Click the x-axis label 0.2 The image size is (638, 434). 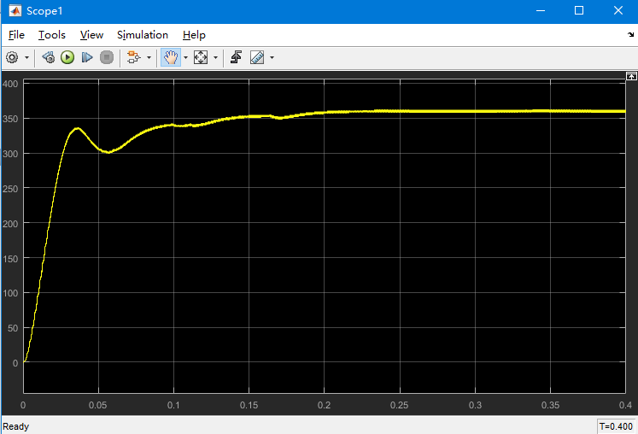[324, 405]
